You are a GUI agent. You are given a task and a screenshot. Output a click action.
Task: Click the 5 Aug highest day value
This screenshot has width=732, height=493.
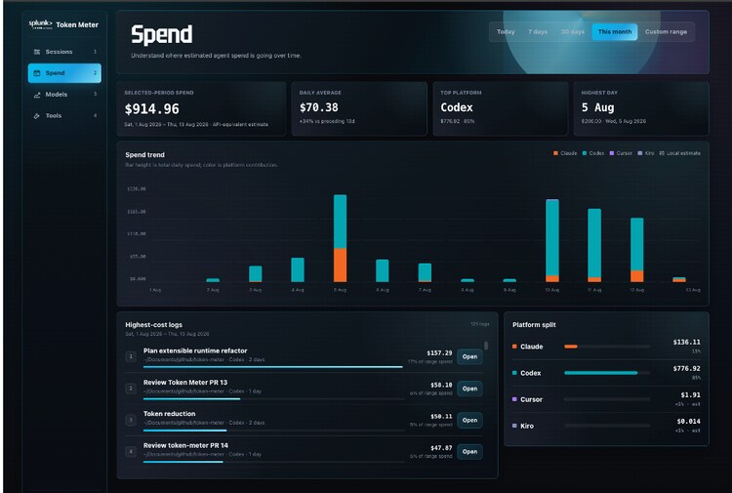[597, 107]
